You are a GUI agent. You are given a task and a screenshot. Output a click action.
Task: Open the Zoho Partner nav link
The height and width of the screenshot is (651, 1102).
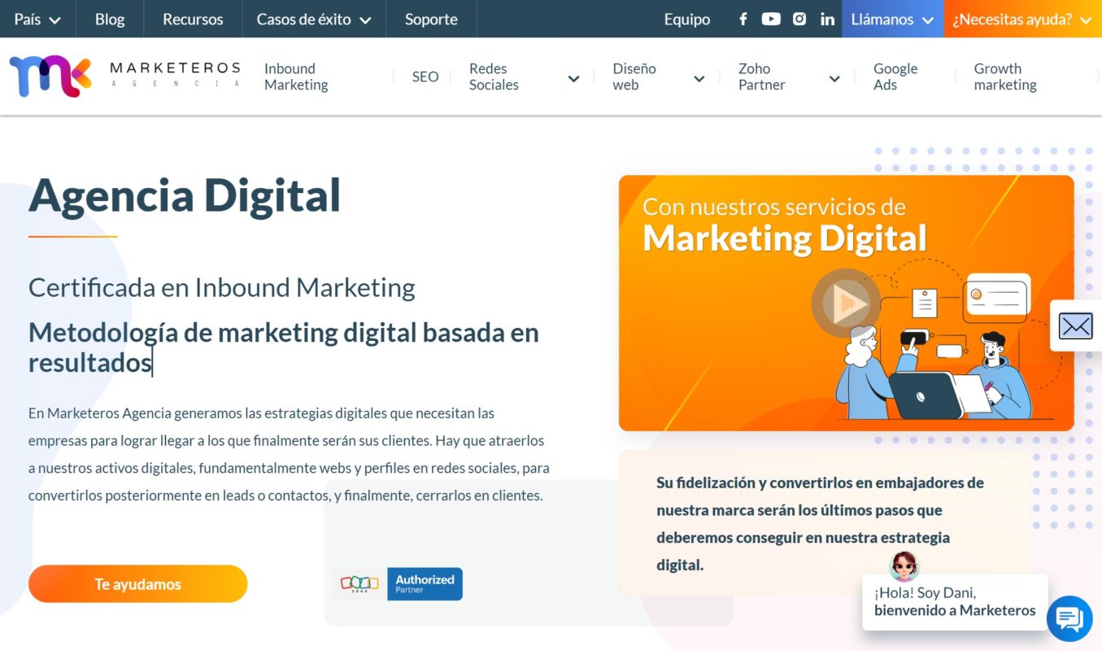[762, 76]
